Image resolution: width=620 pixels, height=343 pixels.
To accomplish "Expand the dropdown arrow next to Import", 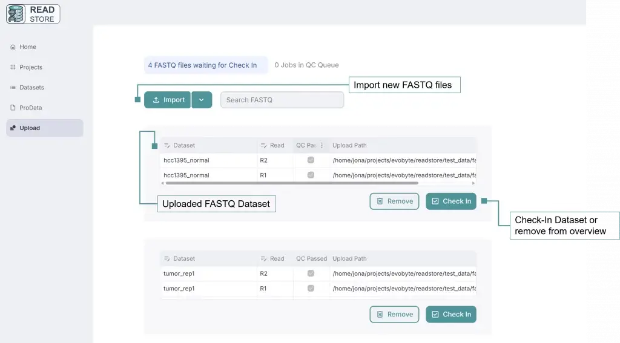I will click(202, 100).
